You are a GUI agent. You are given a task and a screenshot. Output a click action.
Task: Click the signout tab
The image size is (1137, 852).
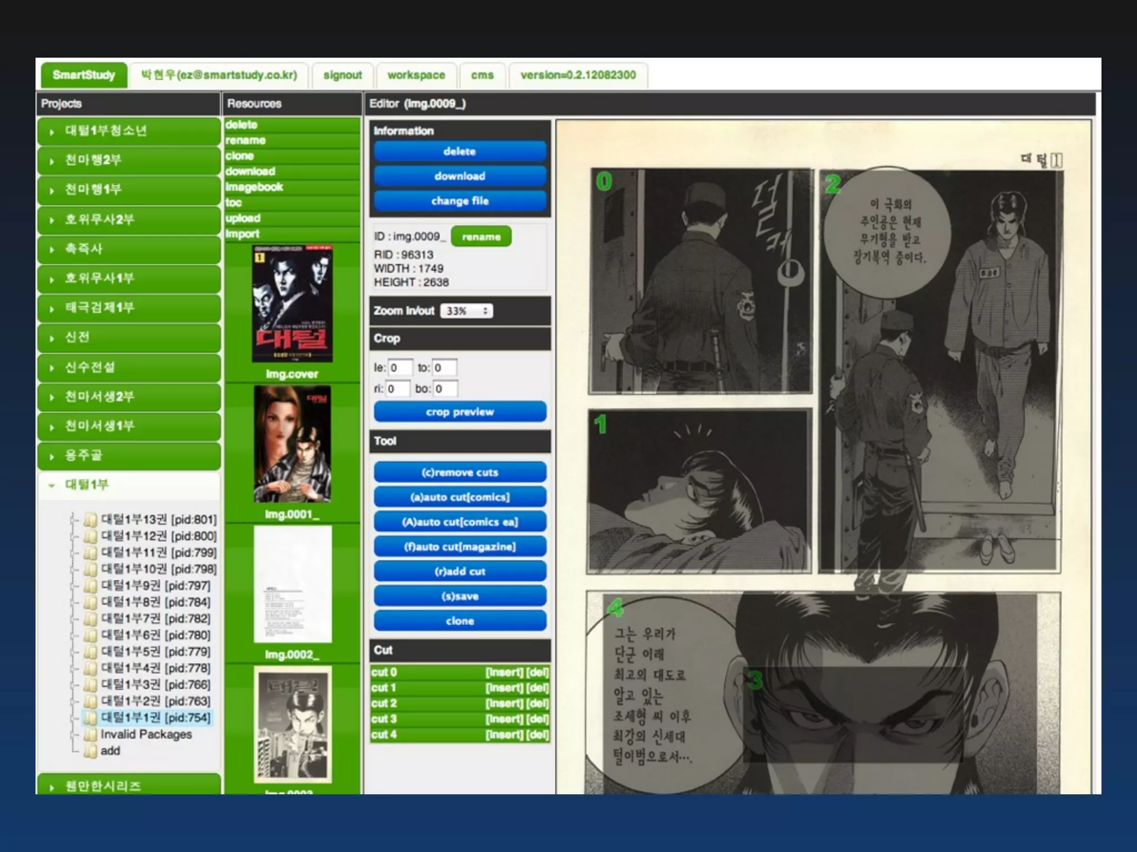click(343, 75)
